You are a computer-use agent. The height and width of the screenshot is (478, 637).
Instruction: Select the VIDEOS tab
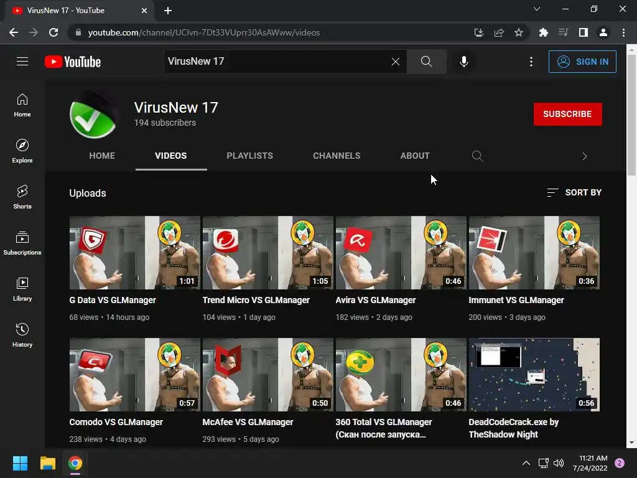[170, 156]
